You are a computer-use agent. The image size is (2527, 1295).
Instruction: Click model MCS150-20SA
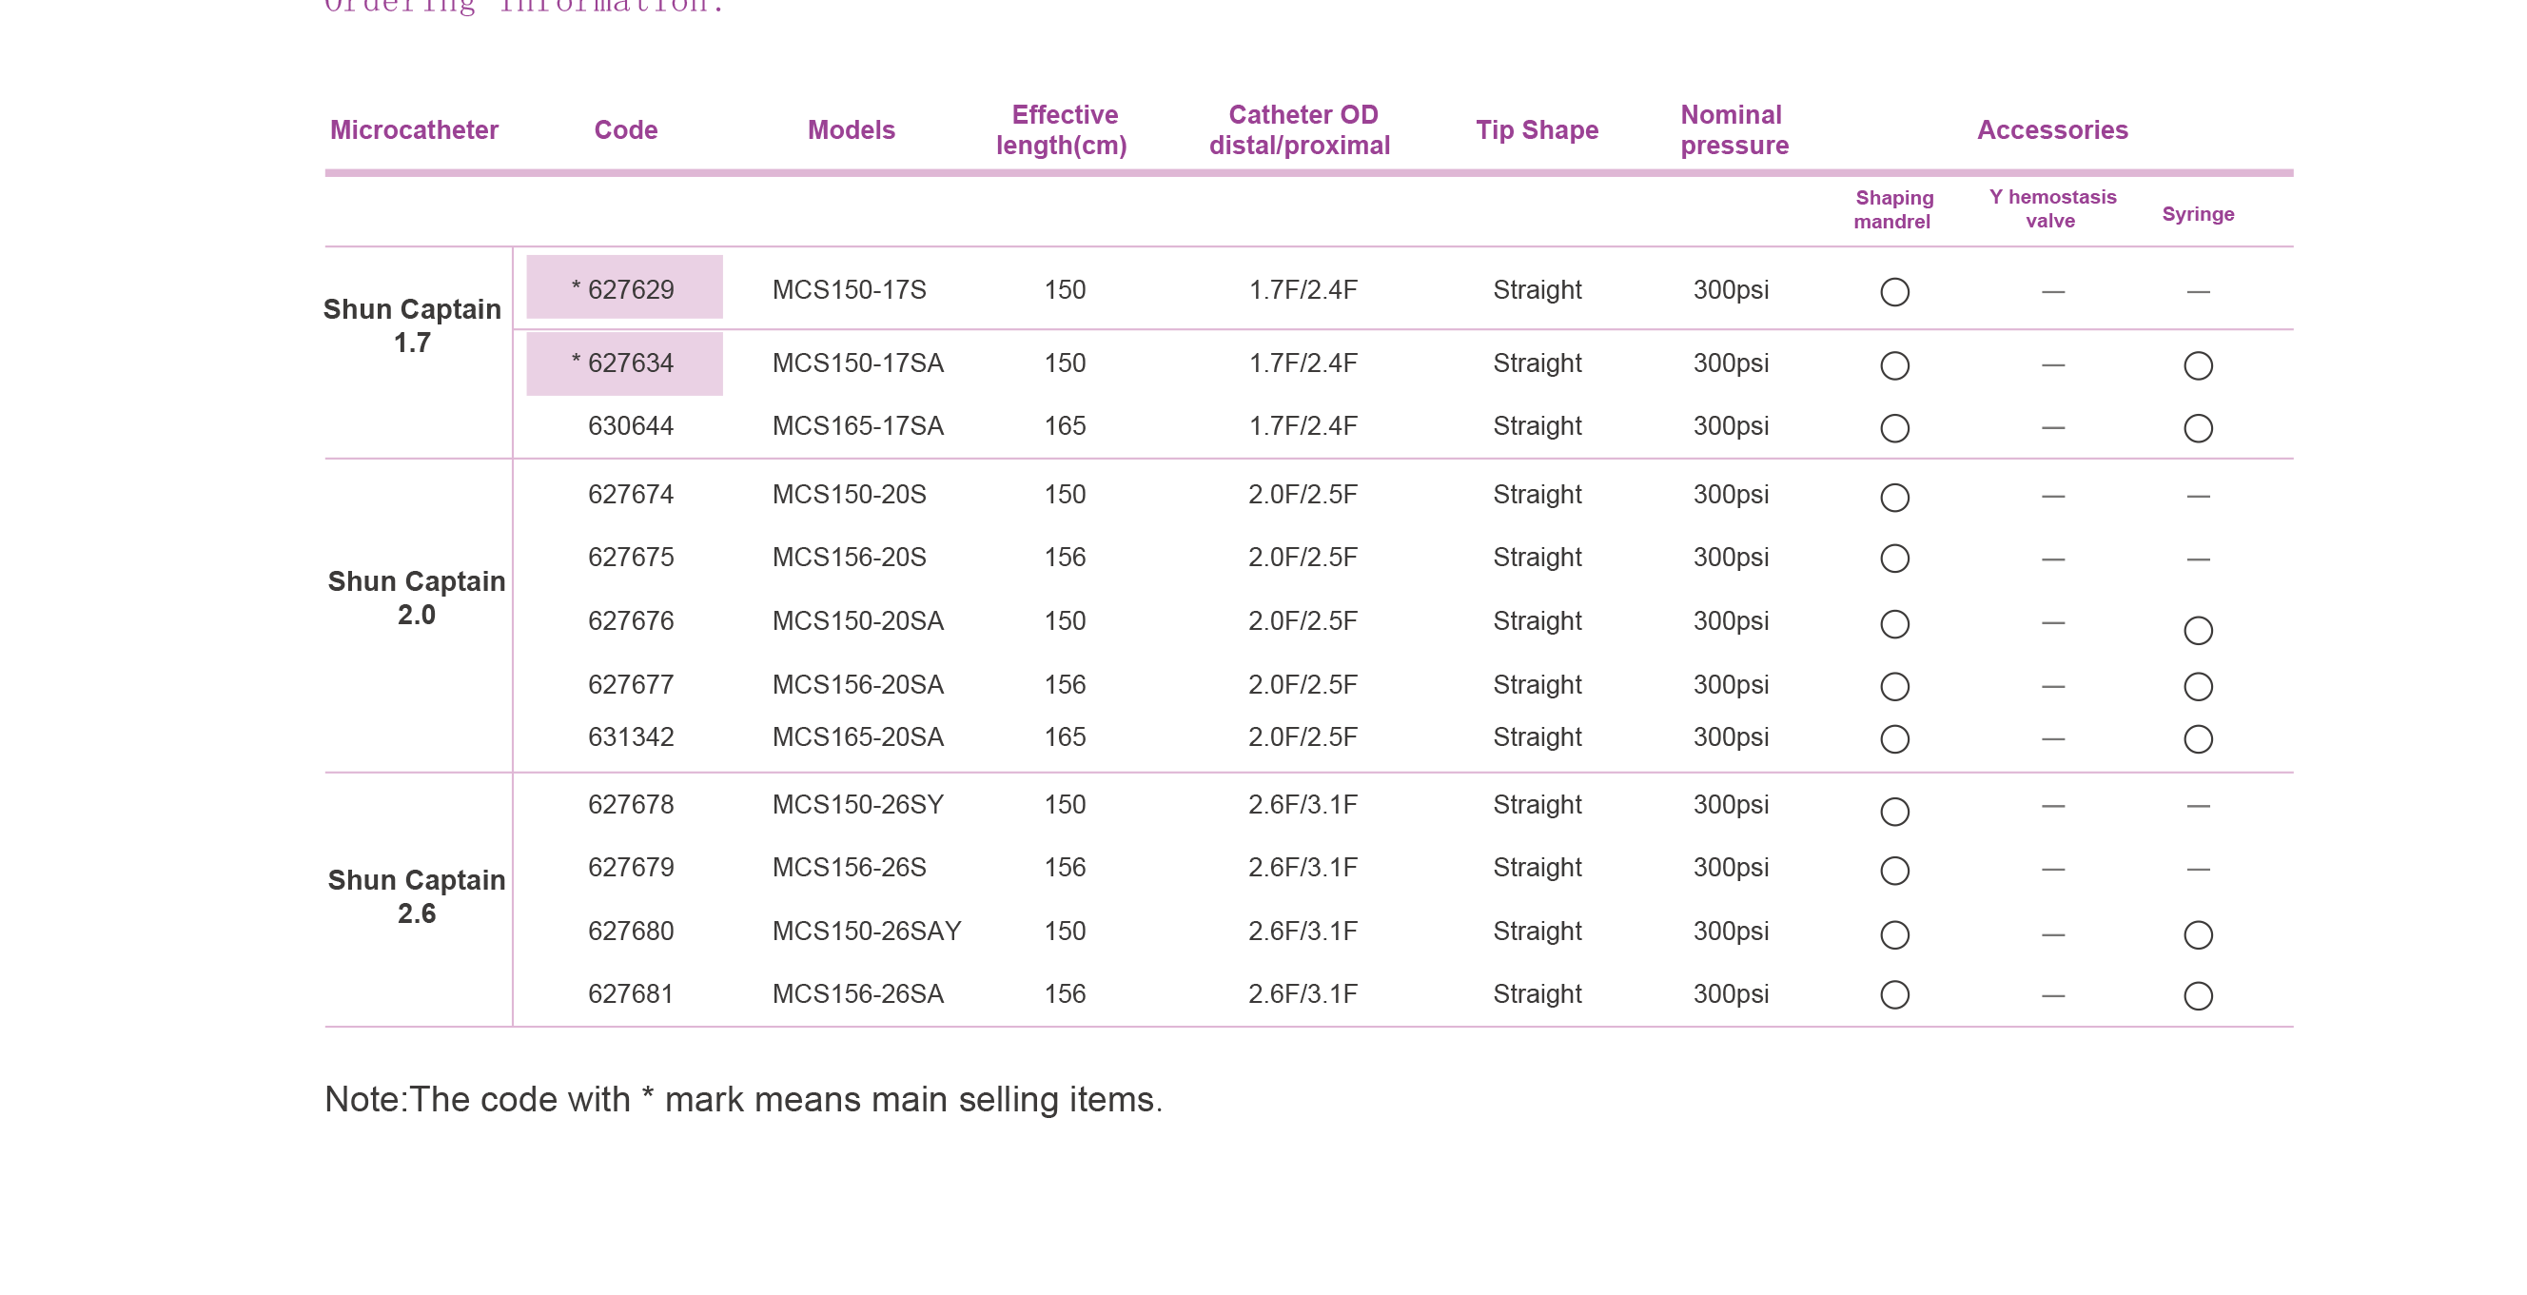coord(857,621)
